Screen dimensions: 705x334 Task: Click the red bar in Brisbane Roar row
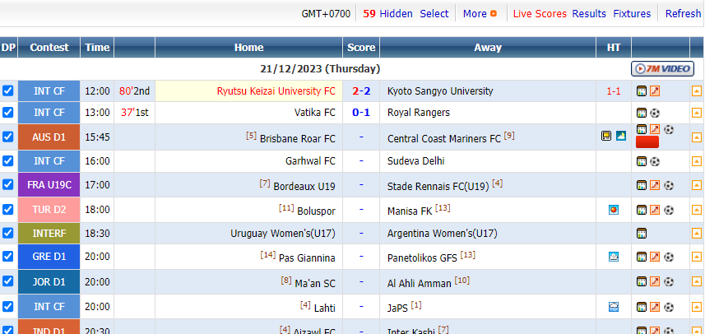tap(648, 142)
